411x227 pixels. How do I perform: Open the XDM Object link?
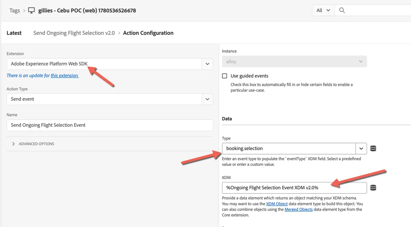pyautogui.click(x=277, y=204)
